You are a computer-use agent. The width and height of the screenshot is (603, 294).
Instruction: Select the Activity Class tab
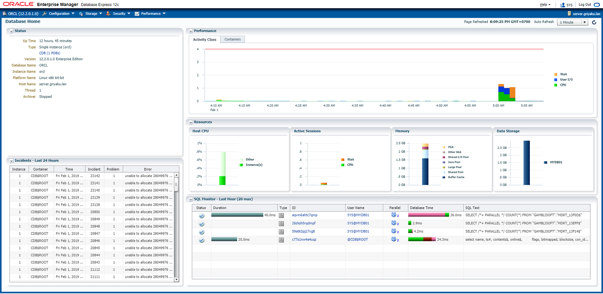click(x=205, y=39)
